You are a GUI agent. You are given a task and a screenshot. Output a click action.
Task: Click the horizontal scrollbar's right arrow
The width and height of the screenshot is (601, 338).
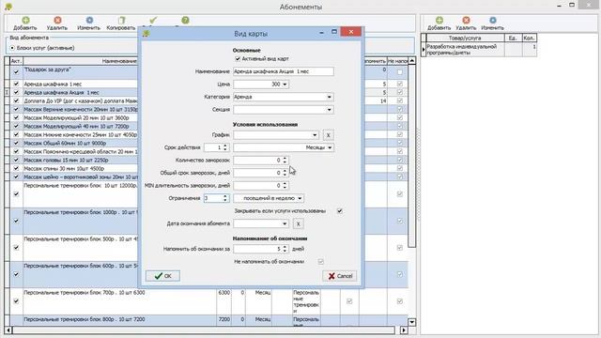pos(404,330)
